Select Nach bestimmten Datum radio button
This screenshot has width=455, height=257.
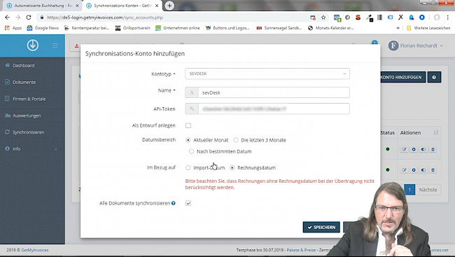191,151
